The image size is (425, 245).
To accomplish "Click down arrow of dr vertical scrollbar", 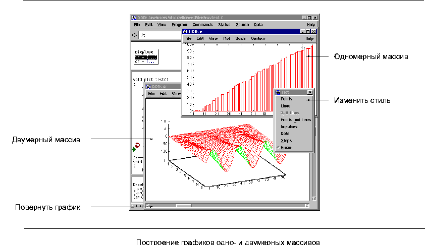I will click(x=314, y=199).
